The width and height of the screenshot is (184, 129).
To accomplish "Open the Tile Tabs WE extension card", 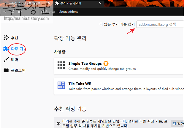I will pos(119,86).
